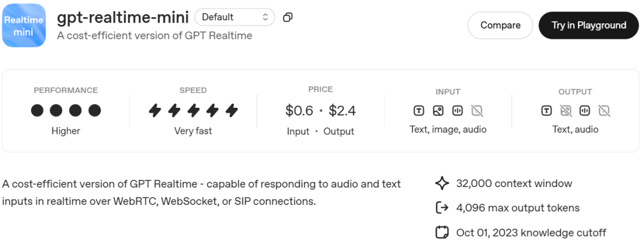Click the performance rating dots
Screen dimensions: 644x246
tap(66, 110)
